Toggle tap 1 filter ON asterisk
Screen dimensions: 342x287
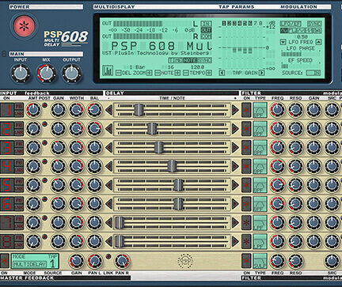(246, 110)
